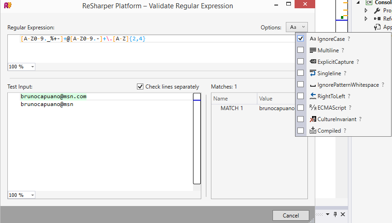Open the test input 100 % zoom dropdown
Viewport: 392px width, 223px height.
[21, 195]
